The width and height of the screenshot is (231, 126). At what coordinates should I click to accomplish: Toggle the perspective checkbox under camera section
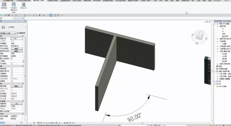pos(12,91)
